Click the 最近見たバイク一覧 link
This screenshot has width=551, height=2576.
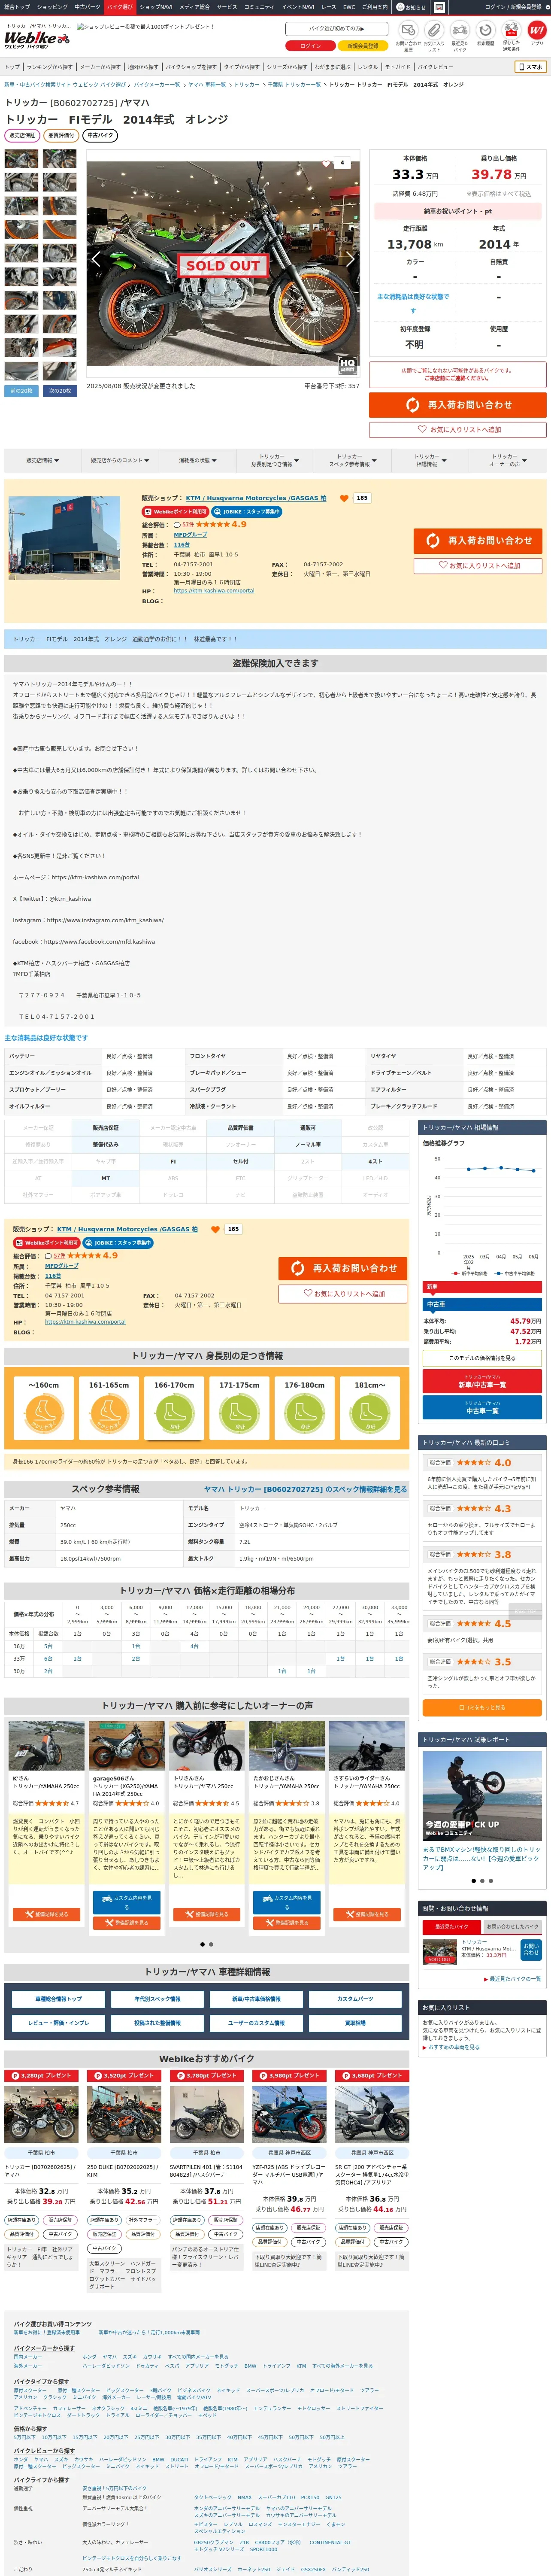pos(514,1979)
